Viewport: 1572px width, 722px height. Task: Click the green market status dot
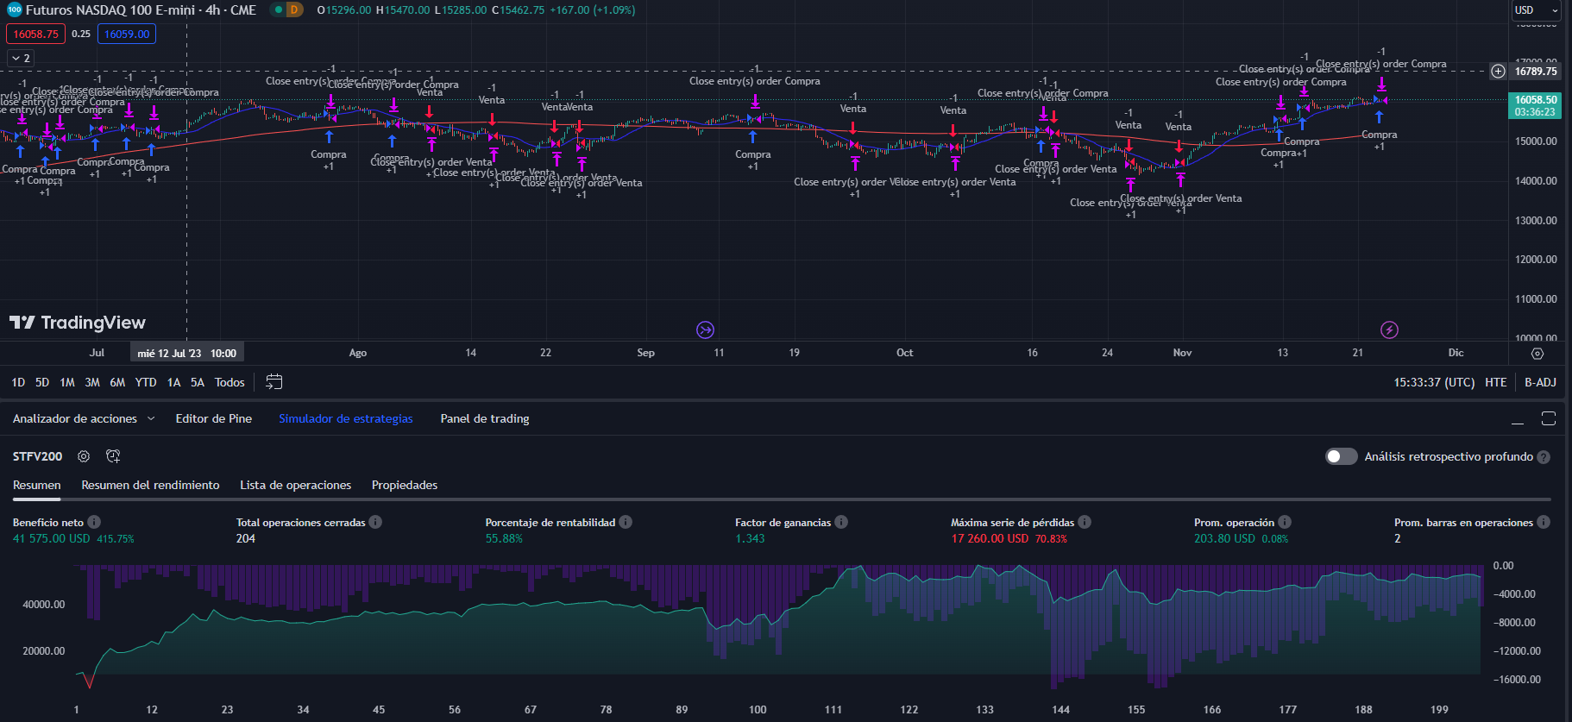coord(278,10)
